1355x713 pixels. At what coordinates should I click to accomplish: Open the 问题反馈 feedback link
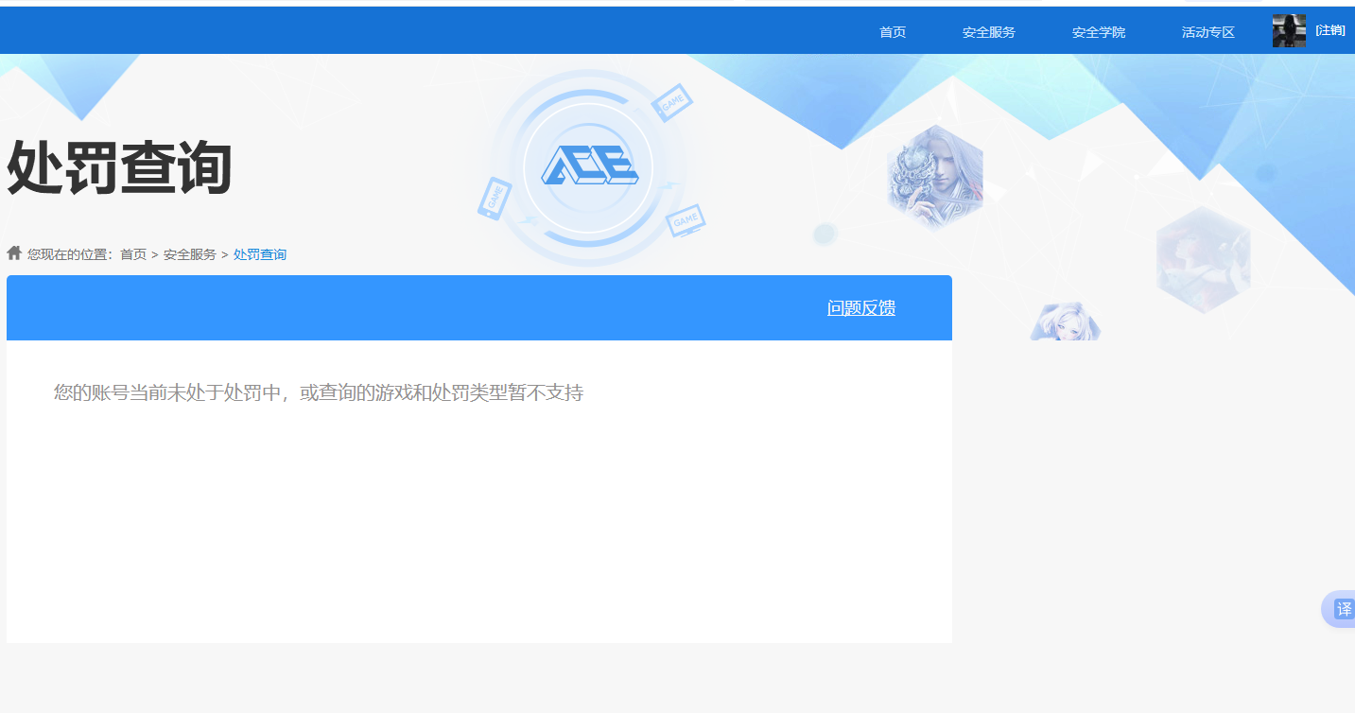(860, 307)
